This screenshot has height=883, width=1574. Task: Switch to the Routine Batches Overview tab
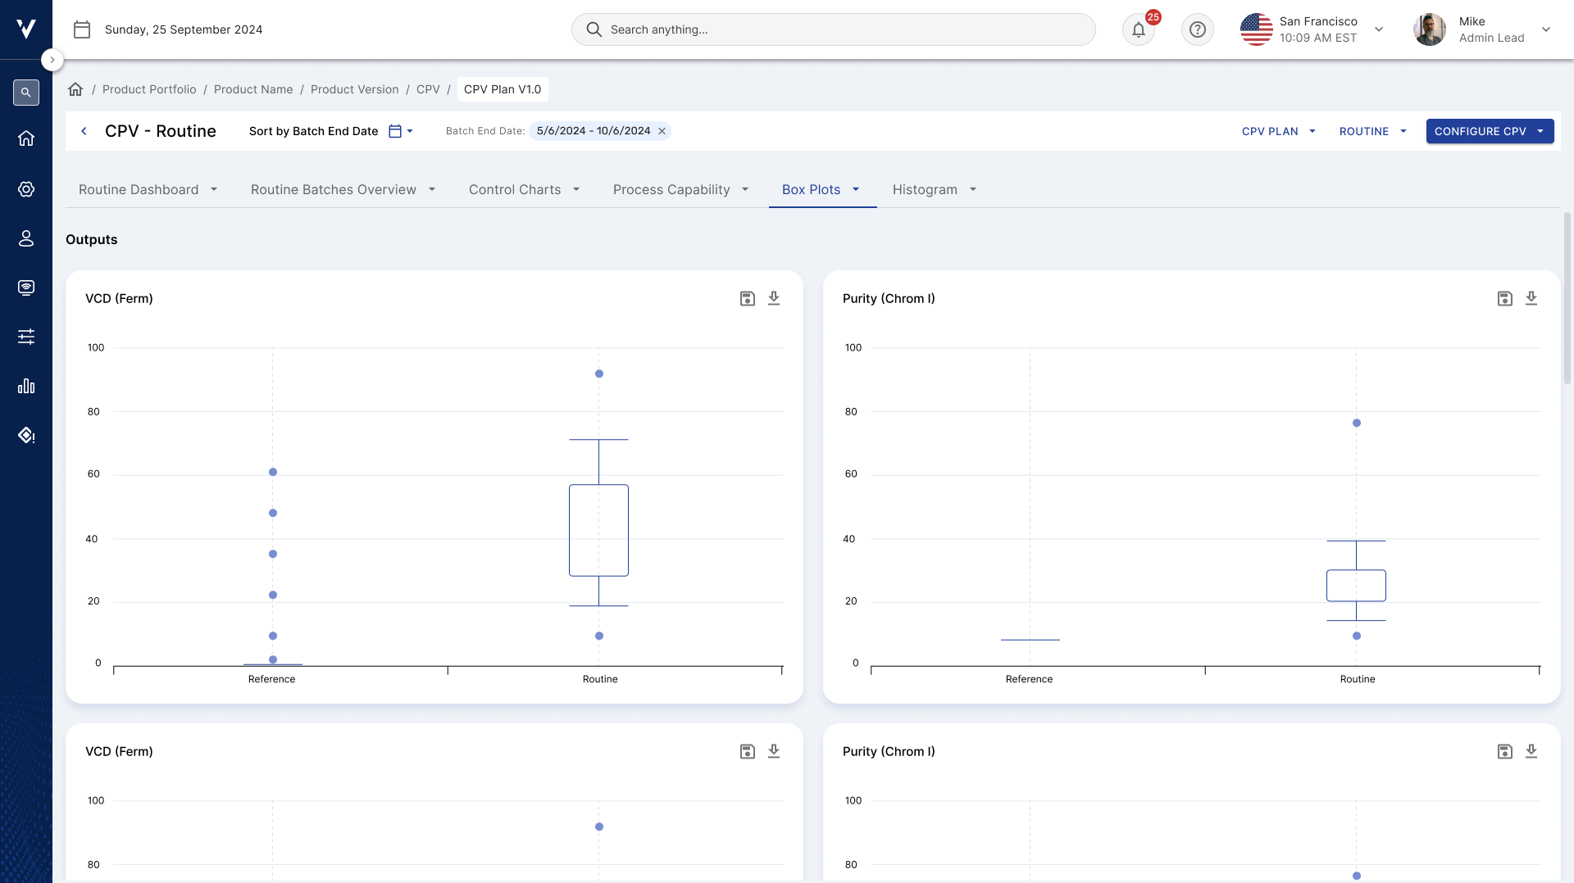(x=343, y=190)
